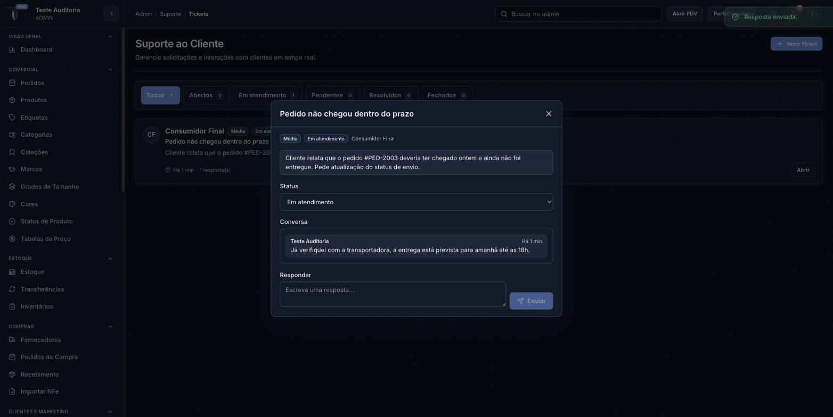Click the Estoque warehouse icon
Viewport: 833px width, 417px height.
pyautogui.click(x=12, y=272)
